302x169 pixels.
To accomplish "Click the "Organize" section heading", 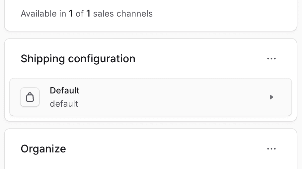I will pyautogui.click(x=43, y=149).
